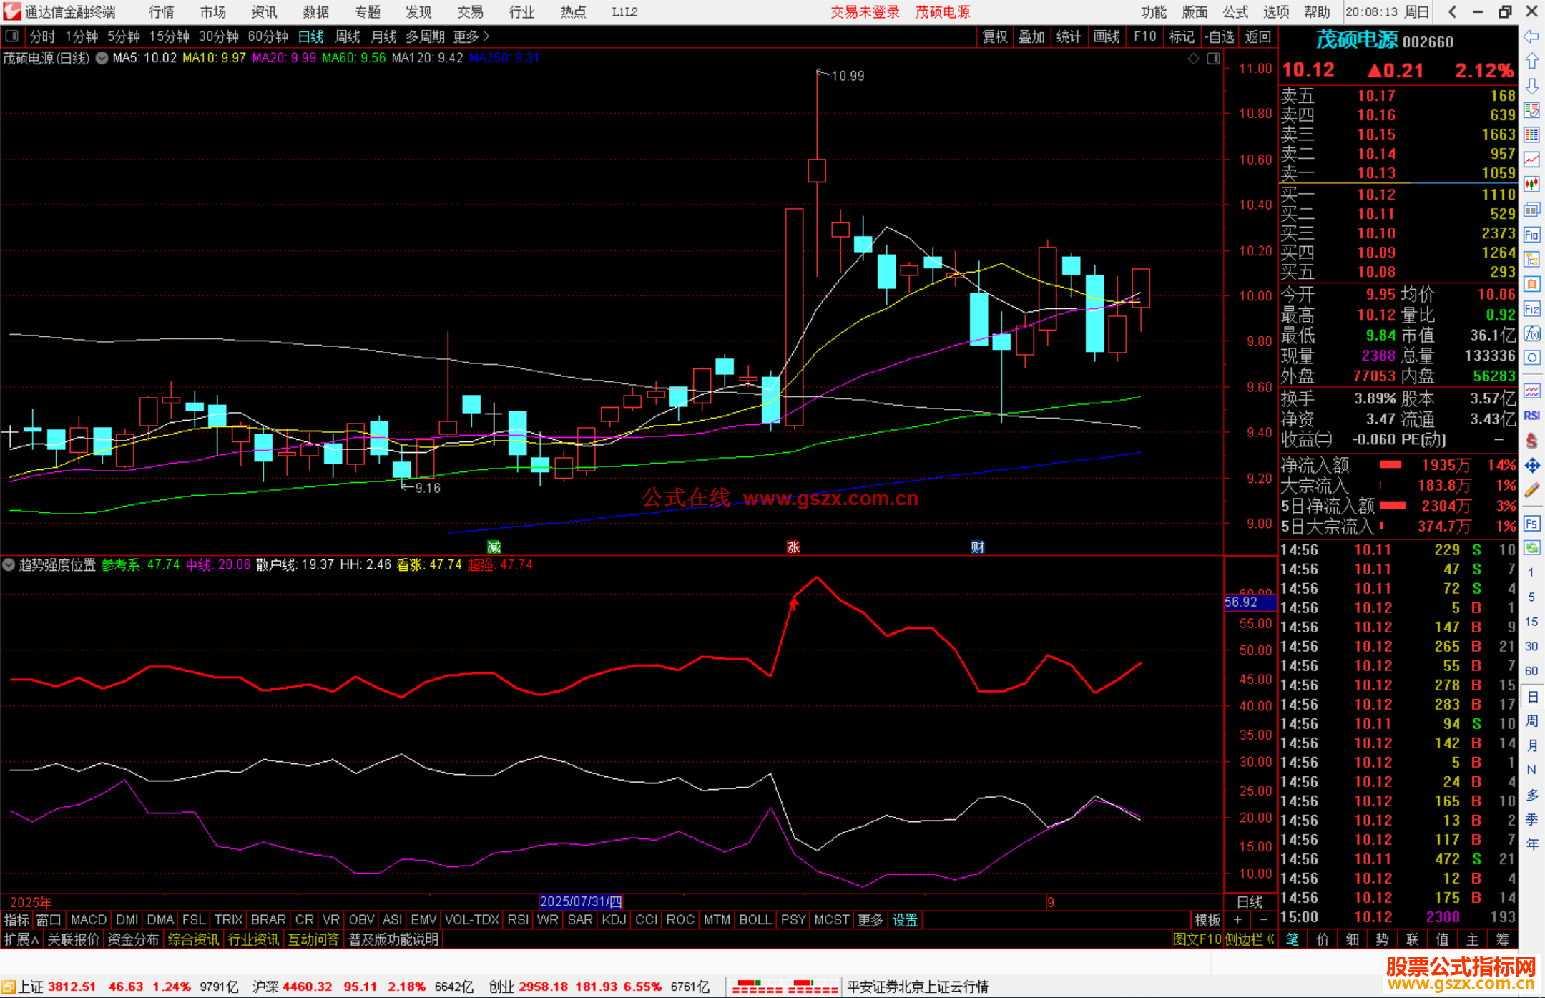
Task: Open the 复权 adjustment dropdown
Action: [995, 36]
